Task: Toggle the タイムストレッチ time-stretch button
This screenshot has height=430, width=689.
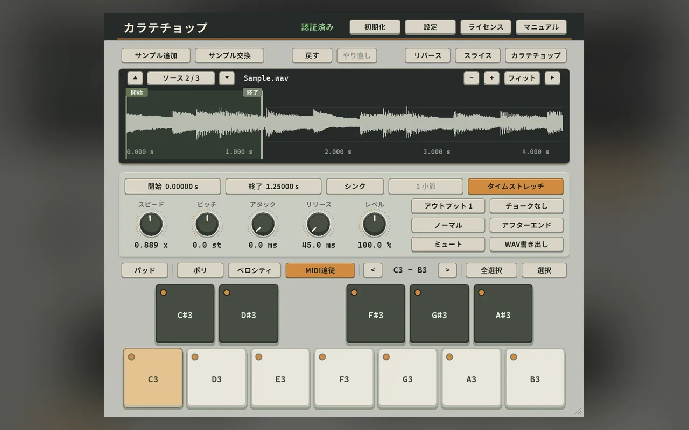Action: coord(516,187)
